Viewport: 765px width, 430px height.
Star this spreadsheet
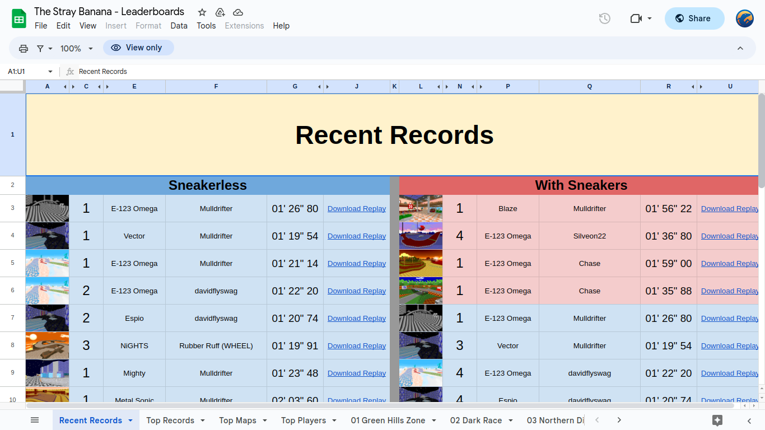202,12
